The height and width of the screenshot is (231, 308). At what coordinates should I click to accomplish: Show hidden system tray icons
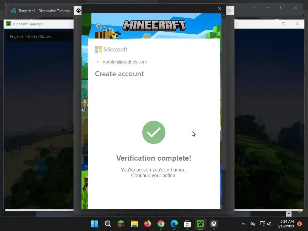click(243, 224)
